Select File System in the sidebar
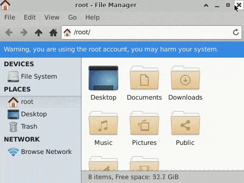The height and width of the screenshot is (183, 244). click(41, 77)
